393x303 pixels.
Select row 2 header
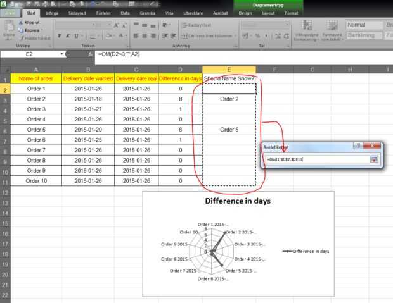5,90
